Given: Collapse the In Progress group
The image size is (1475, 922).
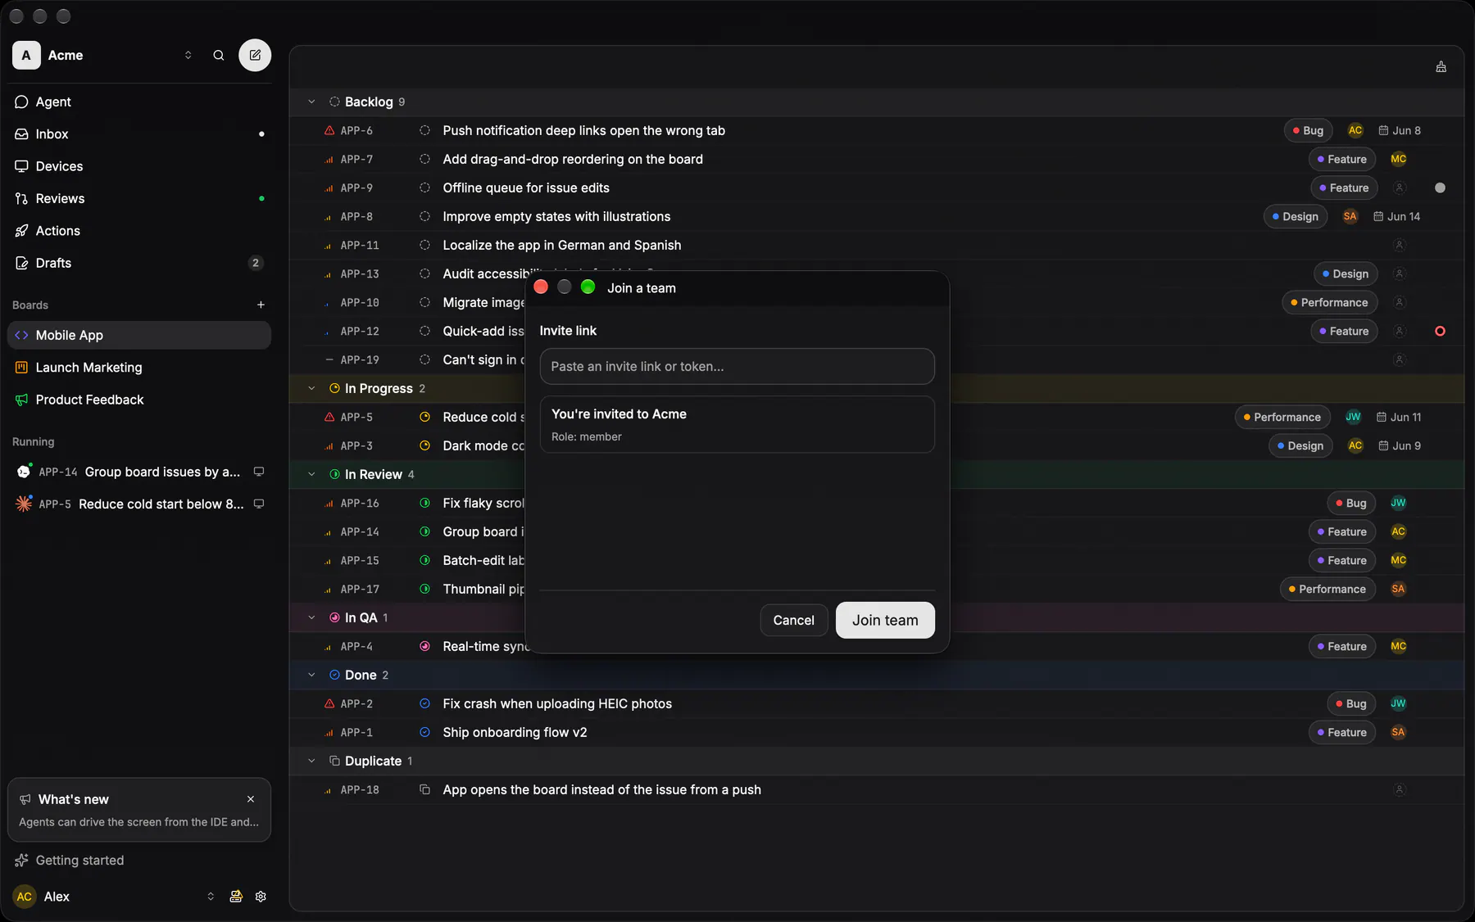Looking at the screenshot, I should 311,389.
